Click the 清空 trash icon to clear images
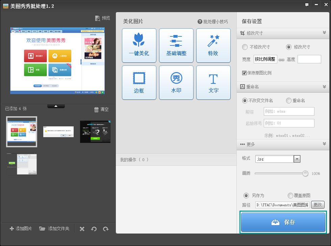Image resolution: width=331 pixels, height=246 pixels. point(96,109)
